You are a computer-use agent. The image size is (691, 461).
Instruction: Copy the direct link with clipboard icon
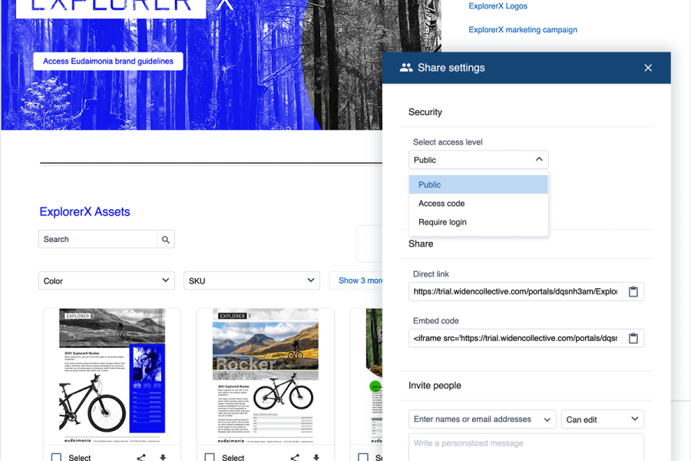click(x=633, y=292)
